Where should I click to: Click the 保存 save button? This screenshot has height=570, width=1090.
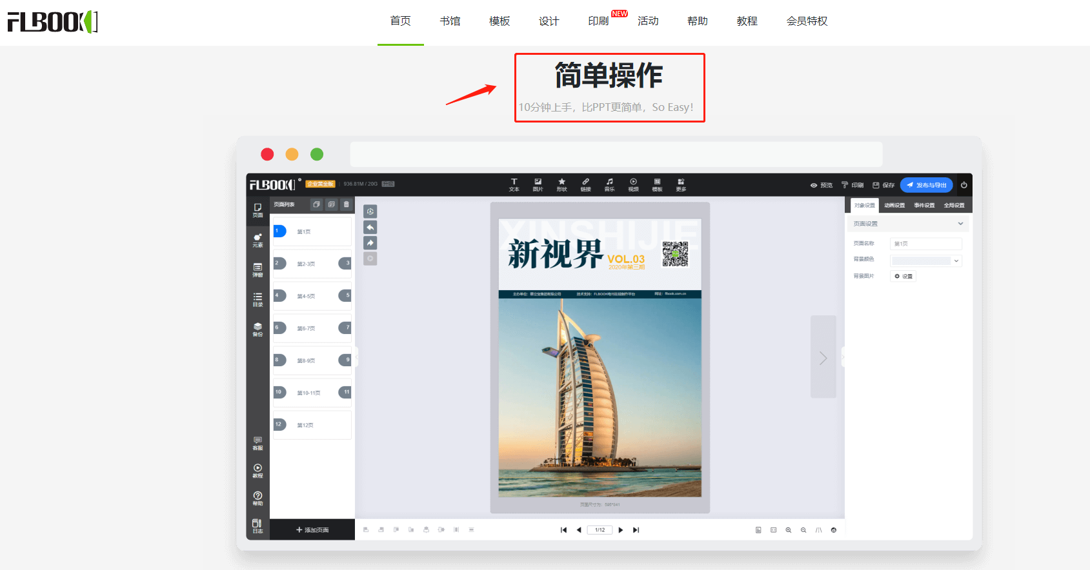click(x=883, y=185)
